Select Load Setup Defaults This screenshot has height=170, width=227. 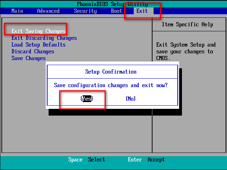point(39,45)
